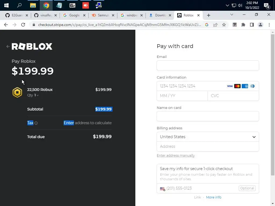The width and height of the screenshot is (275, 206).
Task: Click the browser forward button
Action: pyautogui.click(x=15, y=25)
